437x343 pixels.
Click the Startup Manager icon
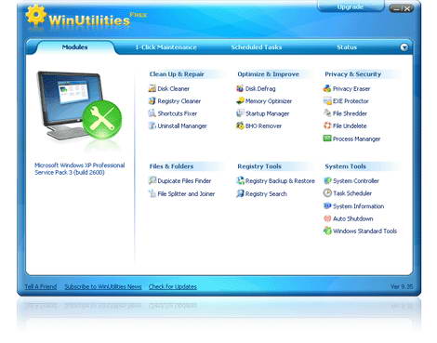coord(240,113)
